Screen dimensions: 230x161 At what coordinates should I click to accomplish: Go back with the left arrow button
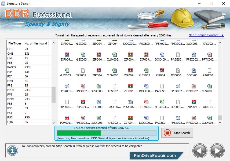click(200, 151)
